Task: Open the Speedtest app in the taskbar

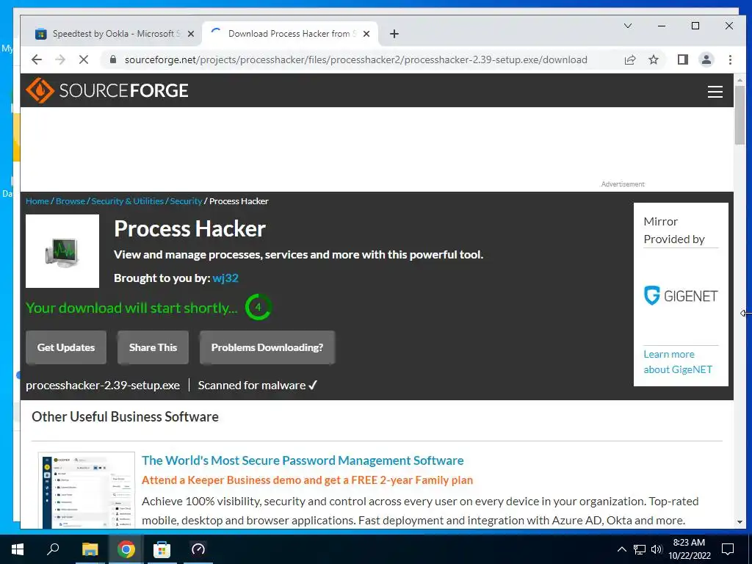Action: point(198,549)
